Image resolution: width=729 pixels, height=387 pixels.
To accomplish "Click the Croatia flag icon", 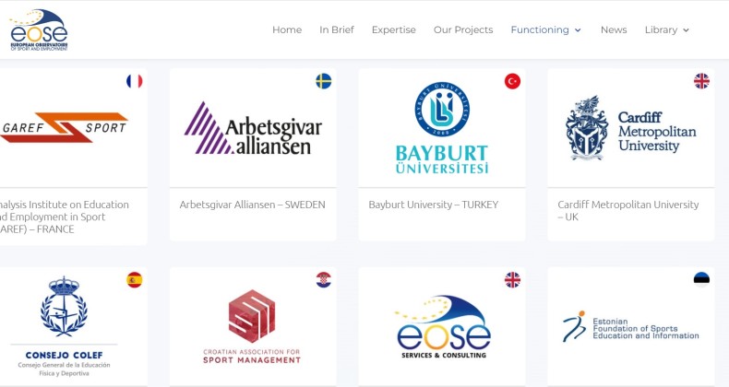I will point(324,280).
